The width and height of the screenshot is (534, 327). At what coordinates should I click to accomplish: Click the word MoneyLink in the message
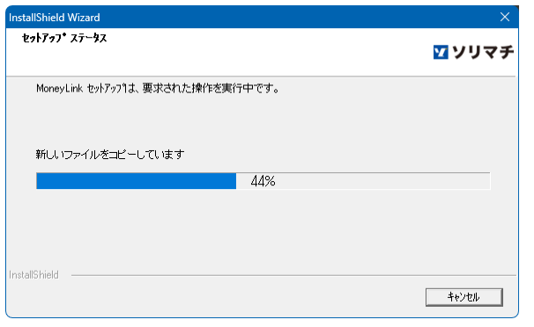pos(59,88)
